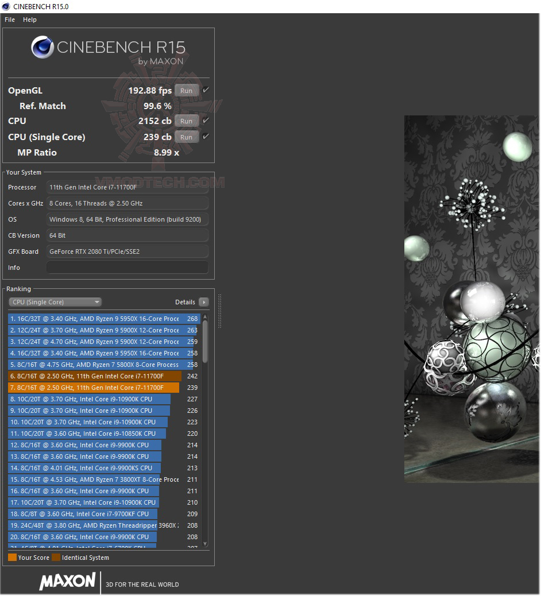Click into the Info input field

pos(127,267)
